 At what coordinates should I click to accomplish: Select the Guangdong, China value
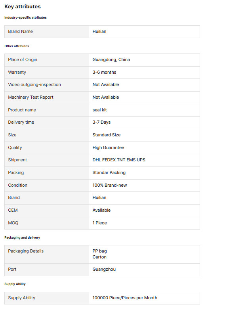(111, 59)
